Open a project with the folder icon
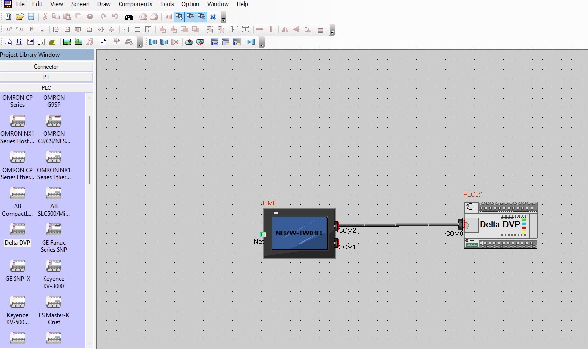588x349 pixels. coord(20,17)
